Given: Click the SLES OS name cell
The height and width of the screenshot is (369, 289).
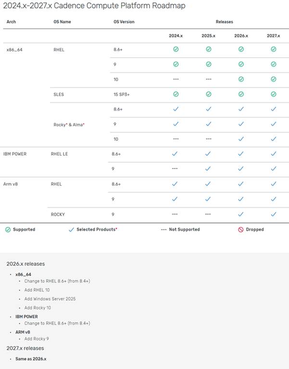Looking at the screenshot, I should (59, 94).
